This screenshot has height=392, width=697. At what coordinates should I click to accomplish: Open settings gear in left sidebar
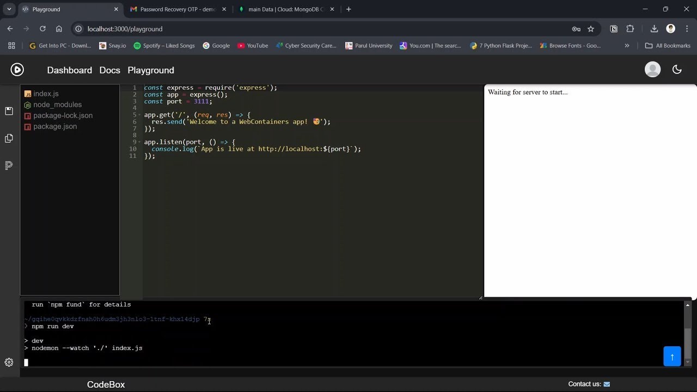[x=9, y=362]
